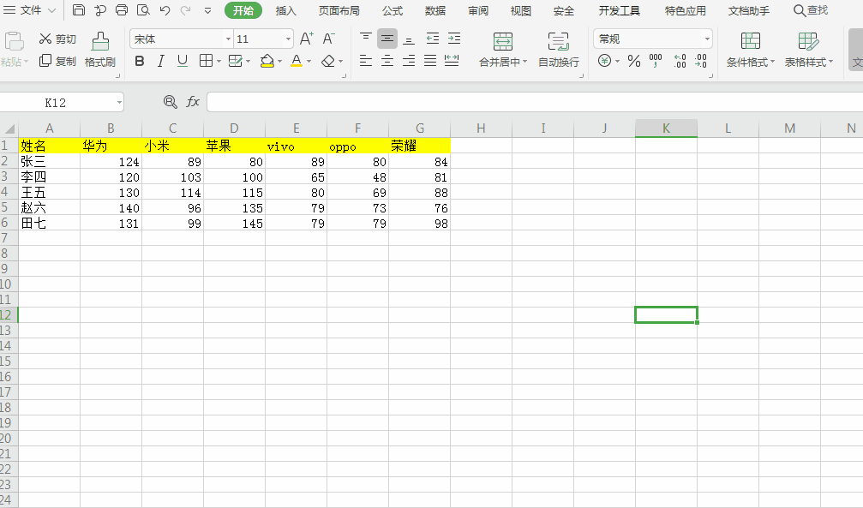Select column K header
The image size is (863, 508).
[666, 128]
